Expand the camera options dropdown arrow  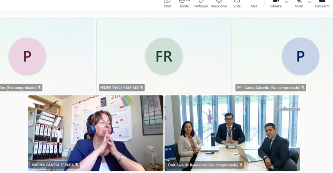tap(287, 2)
